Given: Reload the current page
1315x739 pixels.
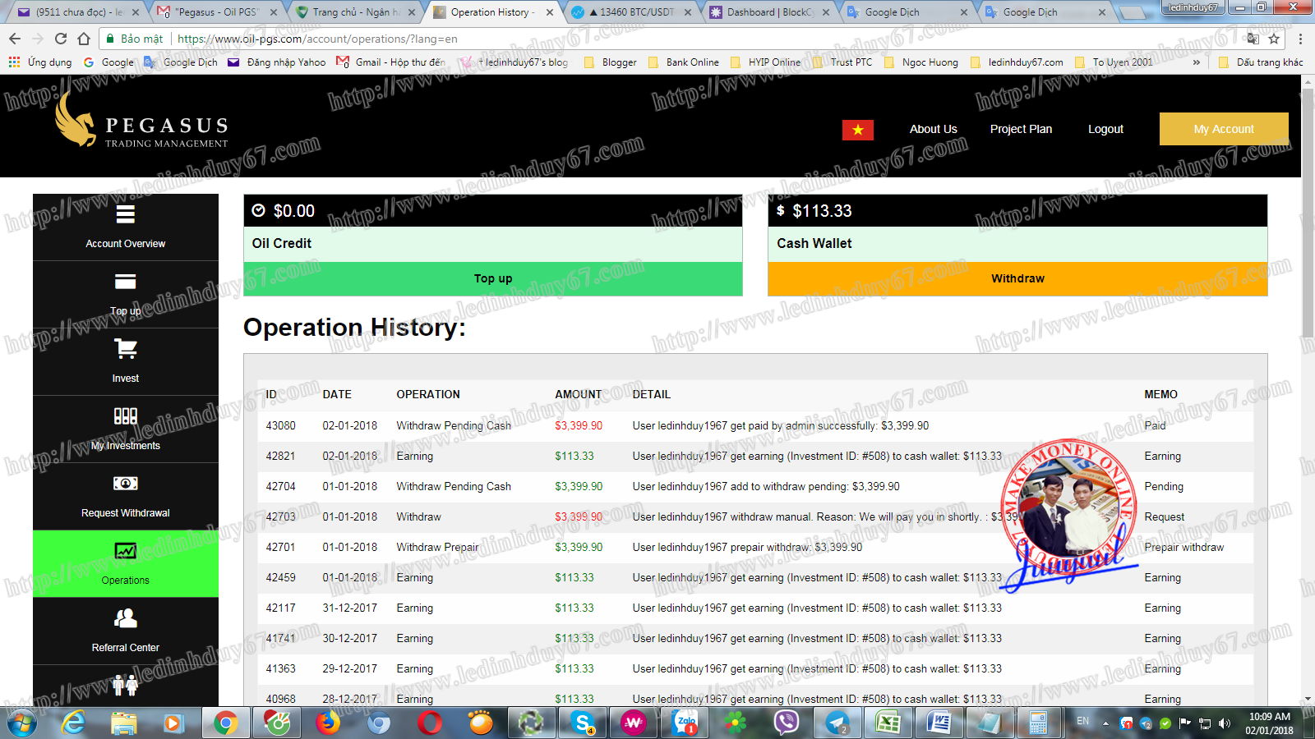Looking at the screenshot, I should coord(61,39).
